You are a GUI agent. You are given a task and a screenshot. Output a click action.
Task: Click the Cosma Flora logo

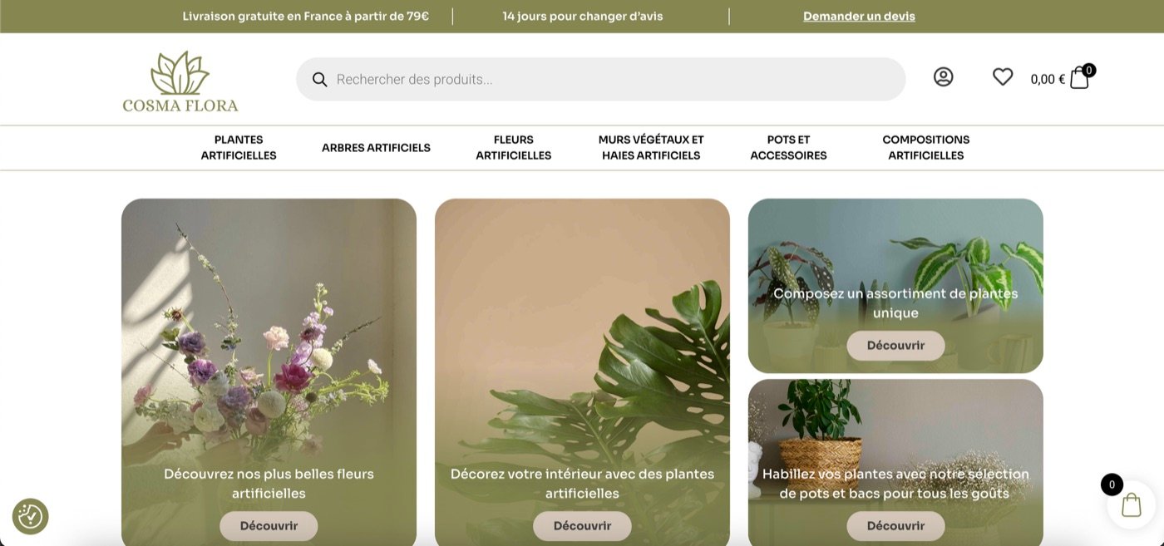pos(180,81)
